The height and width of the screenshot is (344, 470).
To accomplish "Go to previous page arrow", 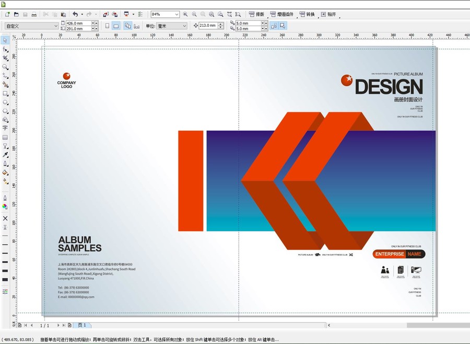I will pos(31,325).
